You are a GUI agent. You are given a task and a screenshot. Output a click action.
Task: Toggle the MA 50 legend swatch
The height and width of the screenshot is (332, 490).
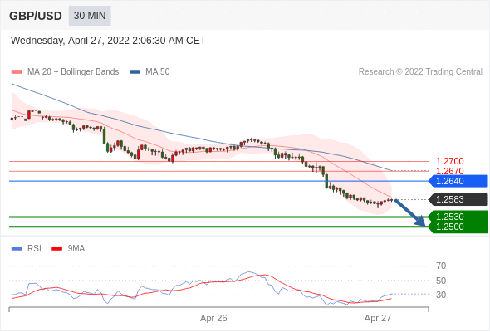(x=135, y=72)
